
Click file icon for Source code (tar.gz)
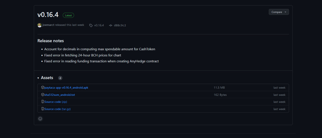43,109
